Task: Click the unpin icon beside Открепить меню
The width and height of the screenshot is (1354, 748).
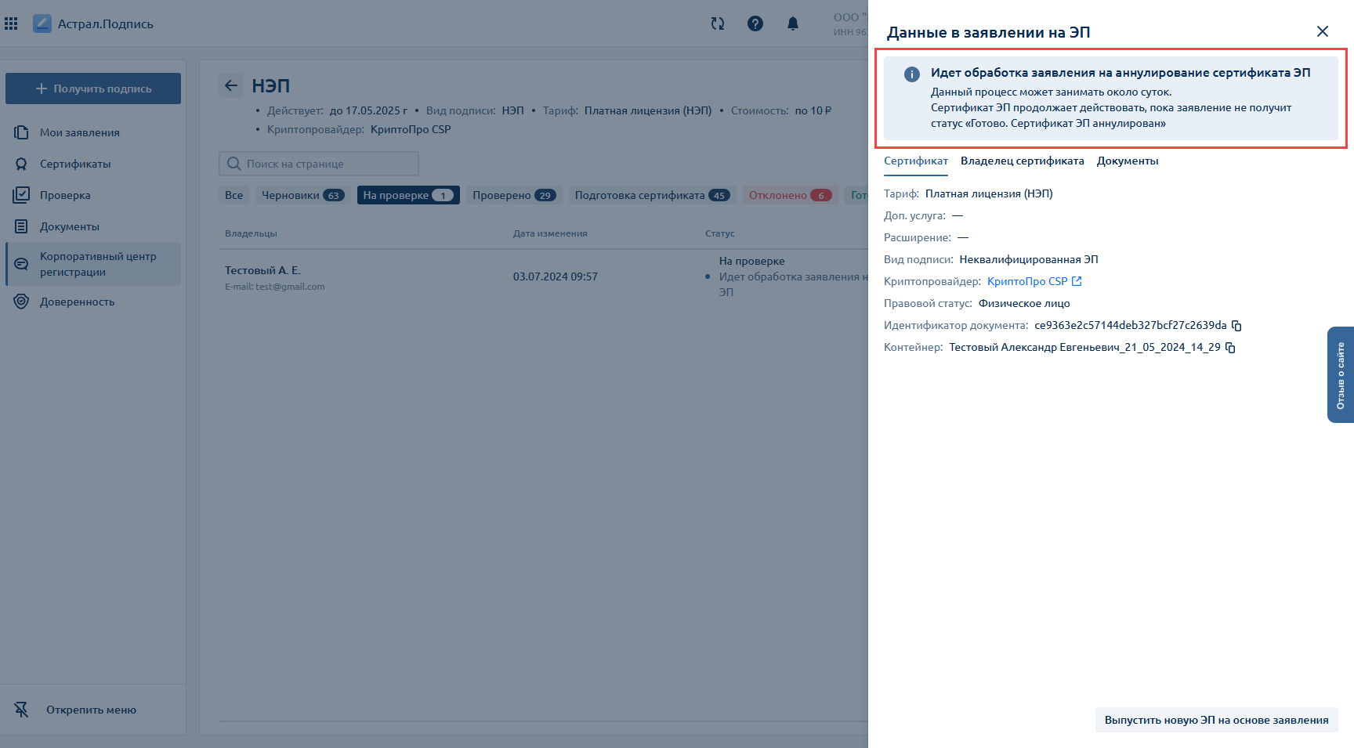Action: click(21, 710)
